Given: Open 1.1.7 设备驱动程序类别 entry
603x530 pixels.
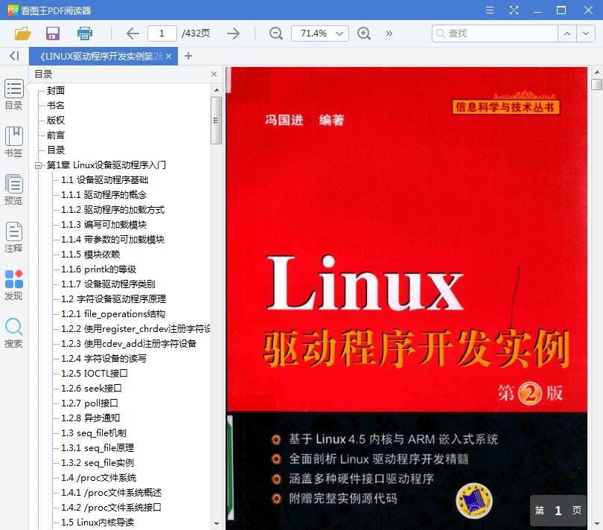Looking at the screenshot, I should point(108,284).
